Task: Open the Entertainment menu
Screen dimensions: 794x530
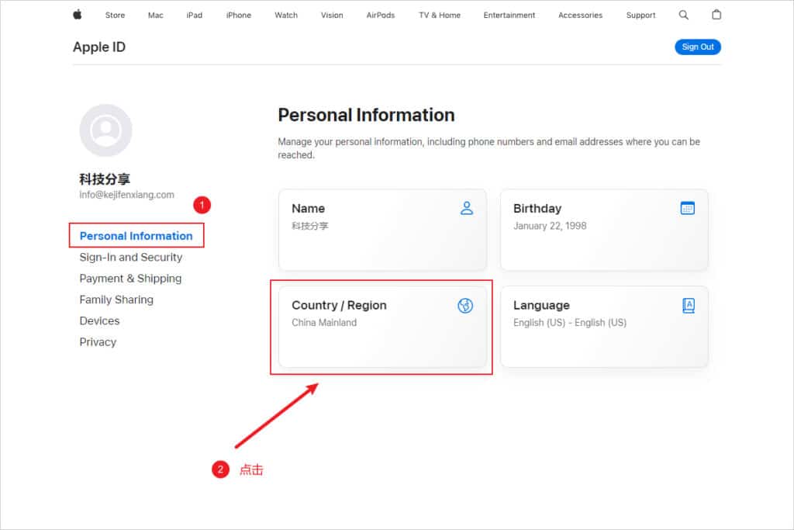Action: click(x=509, y=16)
